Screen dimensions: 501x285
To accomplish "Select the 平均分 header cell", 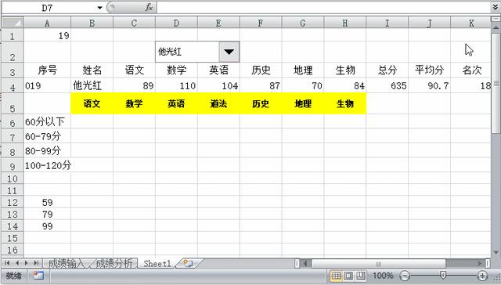I will pyautogui.click(x=429, y=70).
